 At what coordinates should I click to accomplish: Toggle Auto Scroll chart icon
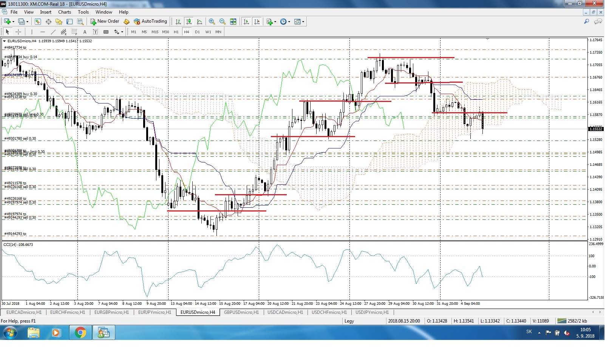point(246,22)
